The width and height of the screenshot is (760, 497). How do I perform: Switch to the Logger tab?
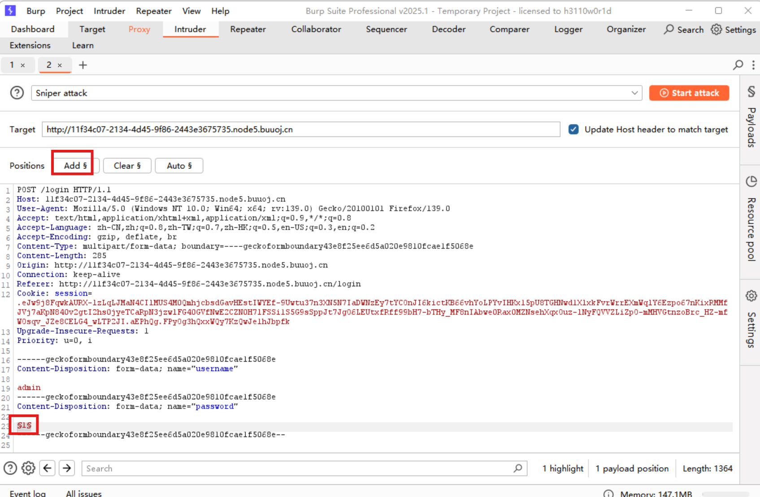568,29
